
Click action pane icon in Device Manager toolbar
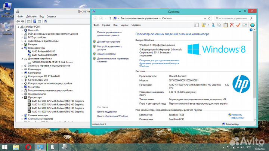pyautogui.click(x=40, y=21)
